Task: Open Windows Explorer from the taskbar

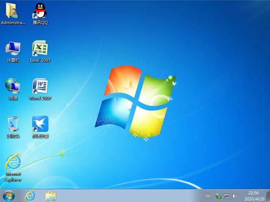Action: (51, 196)
